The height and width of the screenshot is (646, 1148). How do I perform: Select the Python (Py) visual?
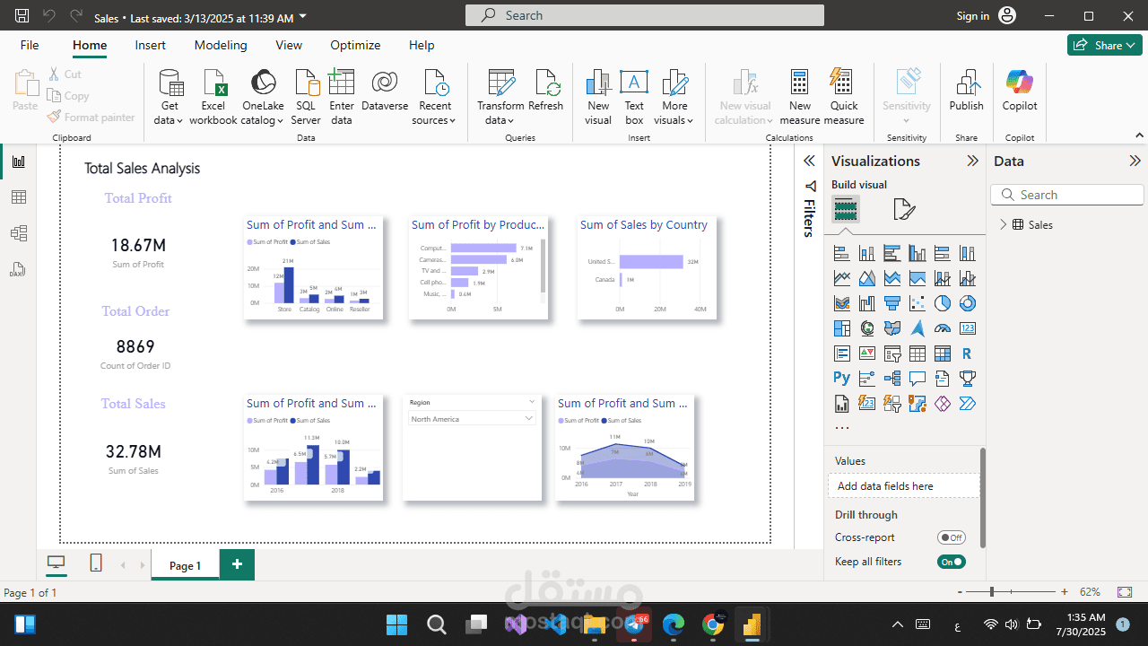pyautogui.click(x=841, y=379)
